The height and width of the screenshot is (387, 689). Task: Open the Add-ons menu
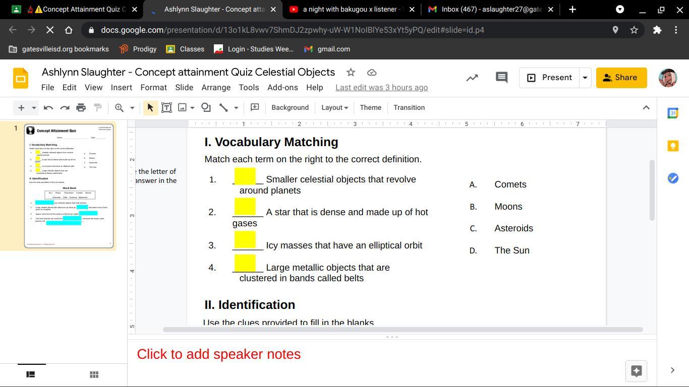coord(282,88)
